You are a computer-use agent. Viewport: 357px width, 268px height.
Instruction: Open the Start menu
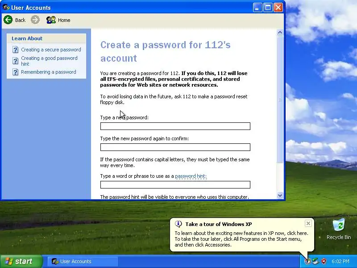pyautogui.click(x=21, y=261)
